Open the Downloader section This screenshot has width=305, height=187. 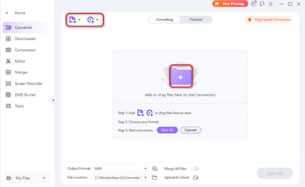tap(26, 39)
